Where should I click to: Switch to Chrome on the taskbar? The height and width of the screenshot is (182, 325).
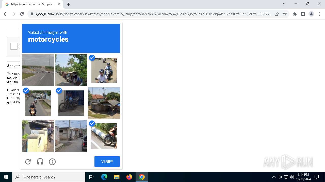click(142, 177)
